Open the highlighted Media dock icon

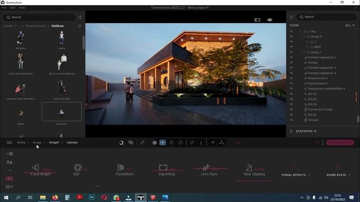10,178
